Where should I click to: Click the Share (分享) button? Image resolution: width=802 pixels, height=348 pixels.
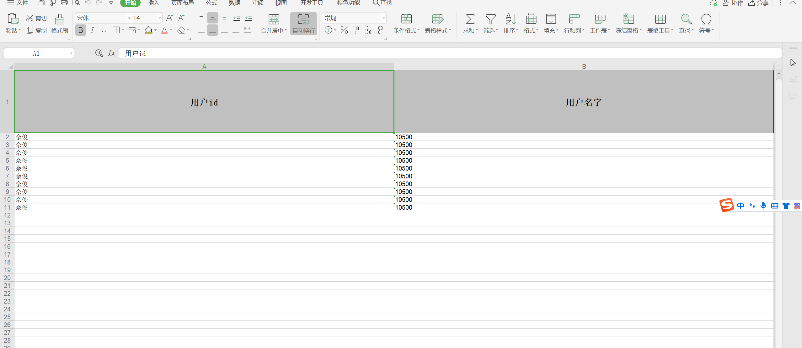[x=759, y=3]
